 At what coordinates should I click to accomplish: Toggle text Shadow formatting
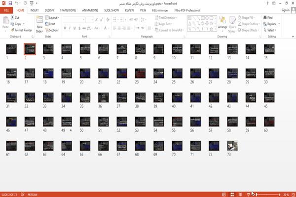click(x=79, y=28)
